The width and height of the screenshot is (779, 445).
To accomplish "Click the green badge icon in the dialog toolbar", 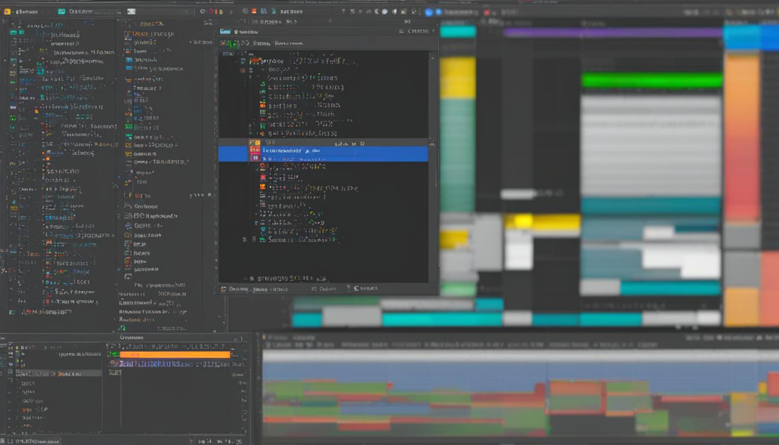I will click(x=233, y=44).
